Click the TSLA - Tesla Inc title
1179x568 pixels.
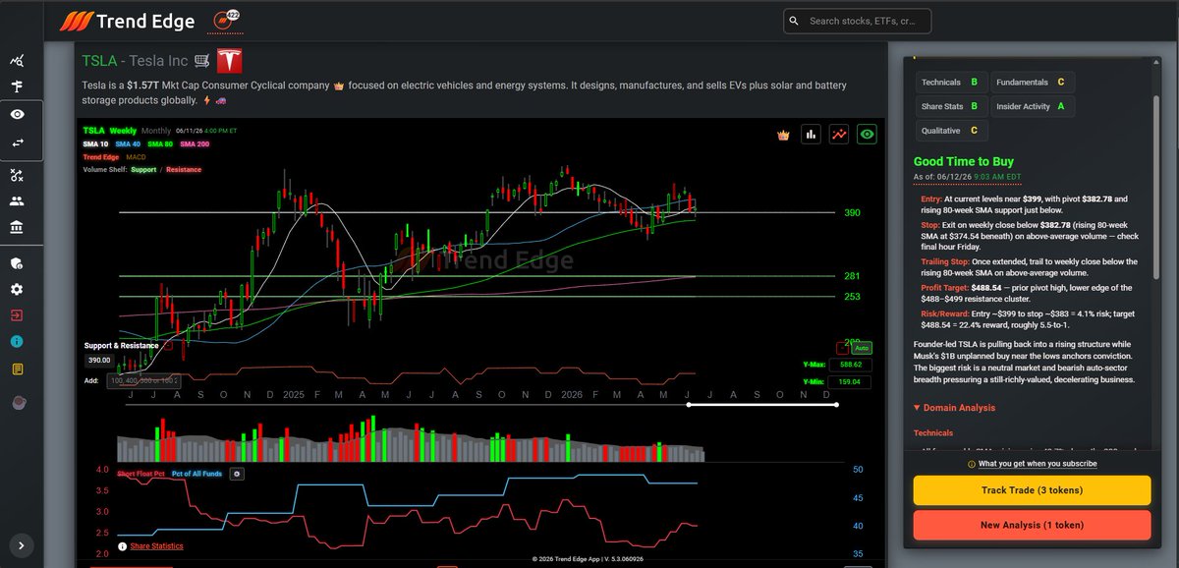135,61
